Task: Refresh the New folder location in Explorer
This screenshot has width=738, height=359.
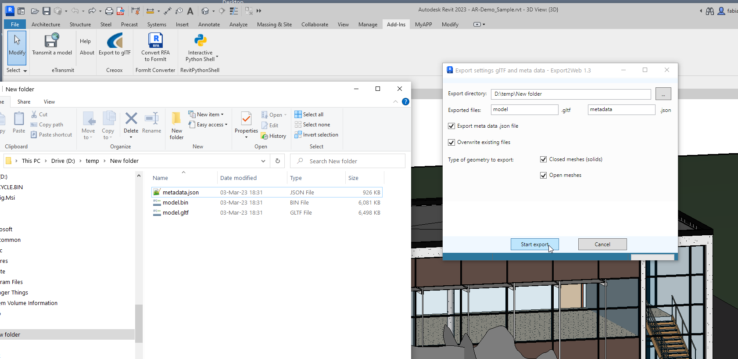Action: [x=278, y=161]
